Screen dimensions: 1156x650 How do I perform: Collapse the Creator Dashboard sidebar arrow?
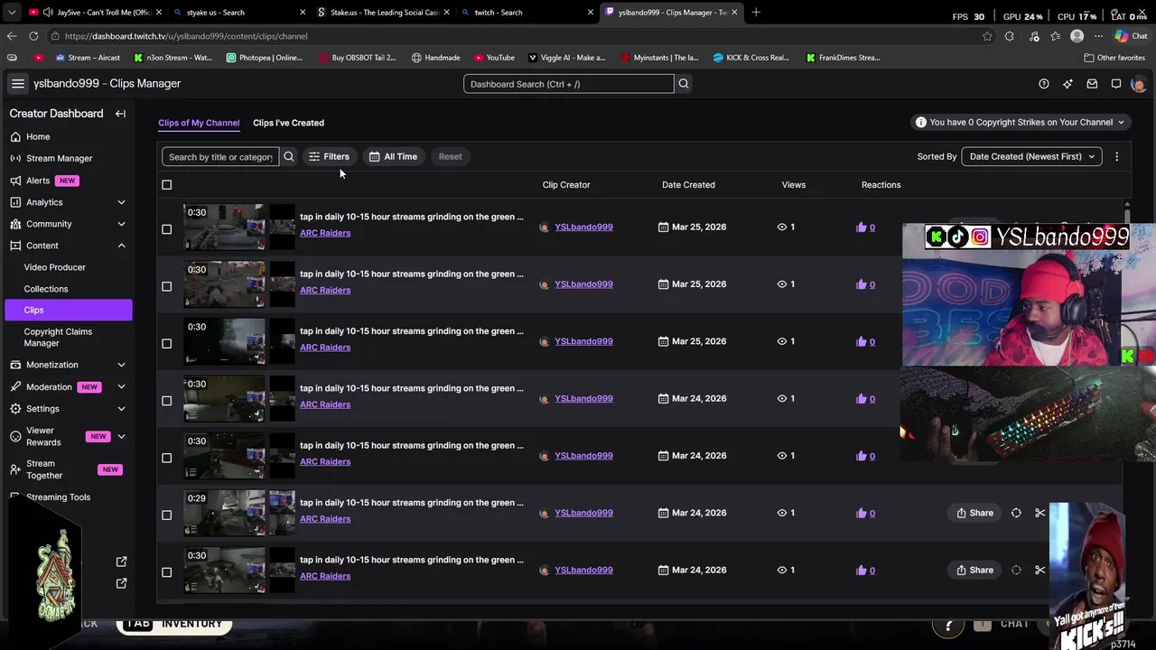tap(120, 114)
